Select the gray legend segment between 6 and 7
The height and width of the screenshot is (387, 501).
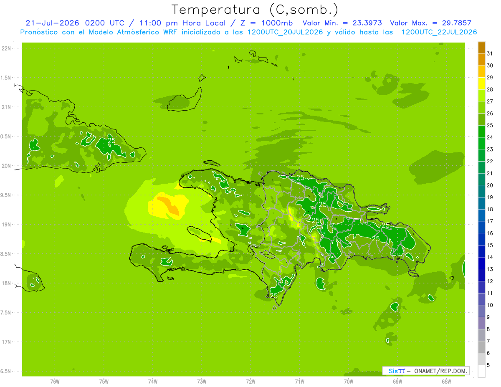pos(481,347)
